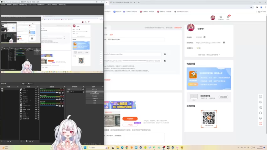Pop out the Sources dock header icon

[38, 87]
